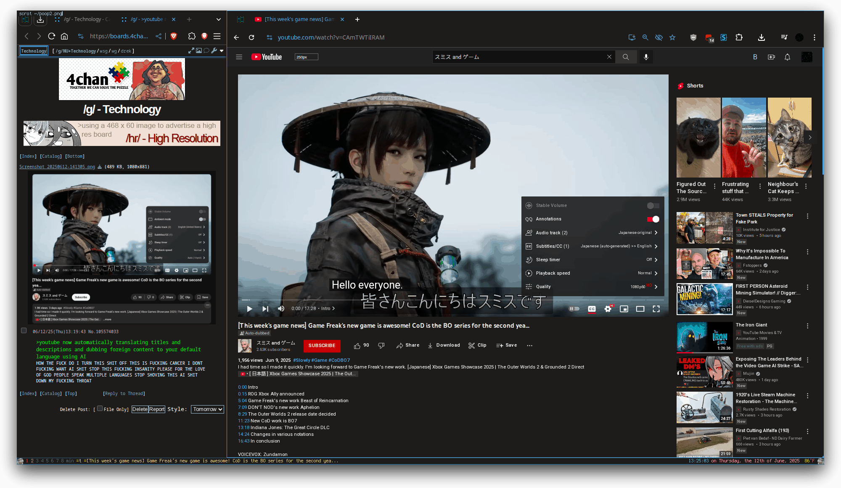This screenshot has height=488, width=841.
Task: Open Chrome three-dot menu in YouTube window
Action: pos(815,37)
